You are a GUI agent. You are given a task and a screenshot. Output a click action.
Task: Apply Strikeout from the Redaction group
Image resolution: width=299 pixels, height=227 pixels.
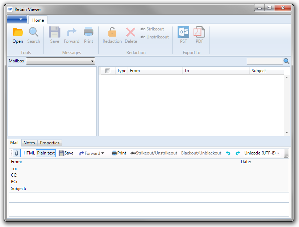click(152, 29)
